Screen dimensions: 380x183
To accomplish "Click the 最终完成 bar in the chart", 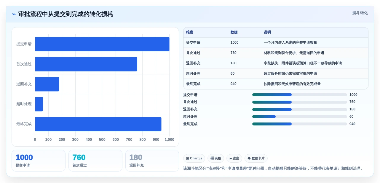I will (98, 124).
